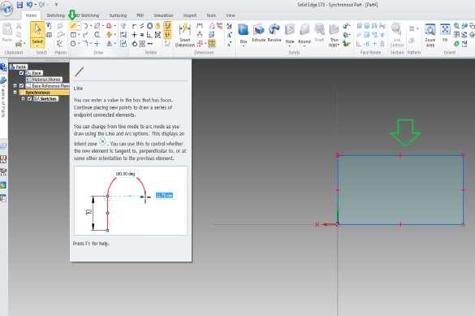Open Smart Dimension tool

(185, 35)
